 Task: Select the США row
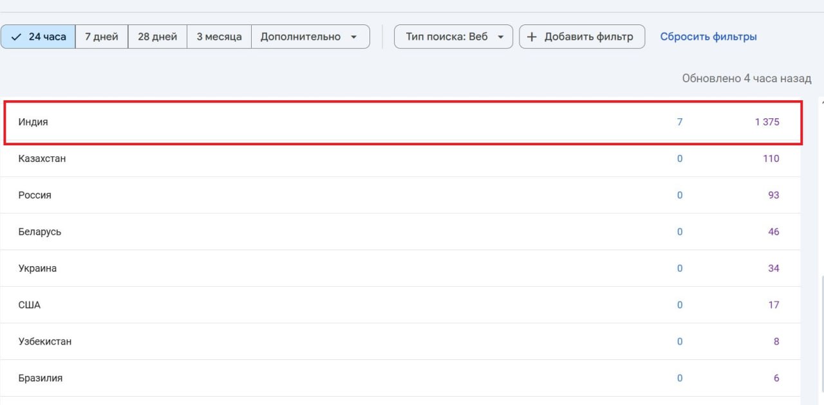tap(30, 305)
